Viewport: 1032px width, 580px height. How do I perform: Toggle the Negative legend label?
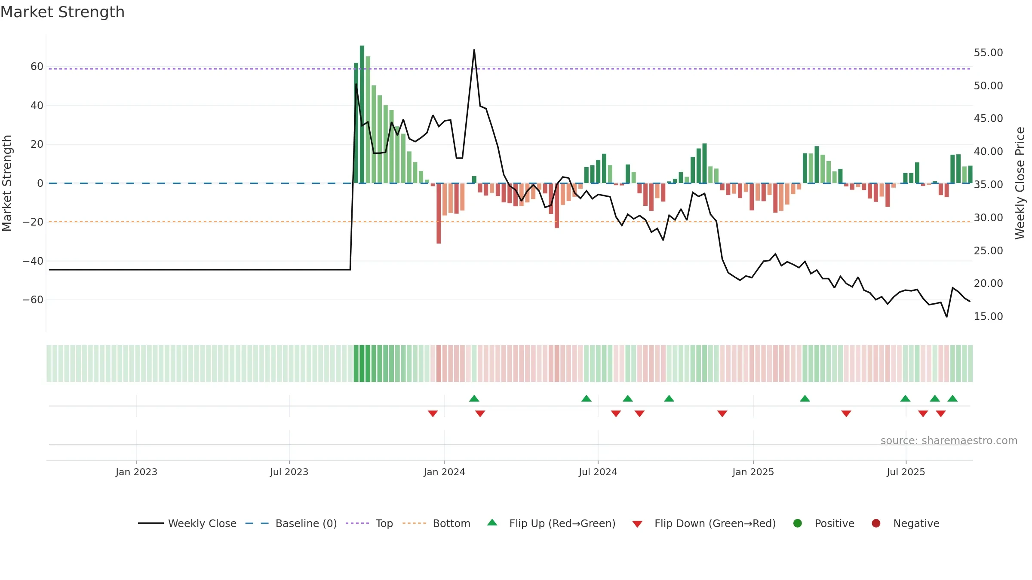[x=916, y=523]
